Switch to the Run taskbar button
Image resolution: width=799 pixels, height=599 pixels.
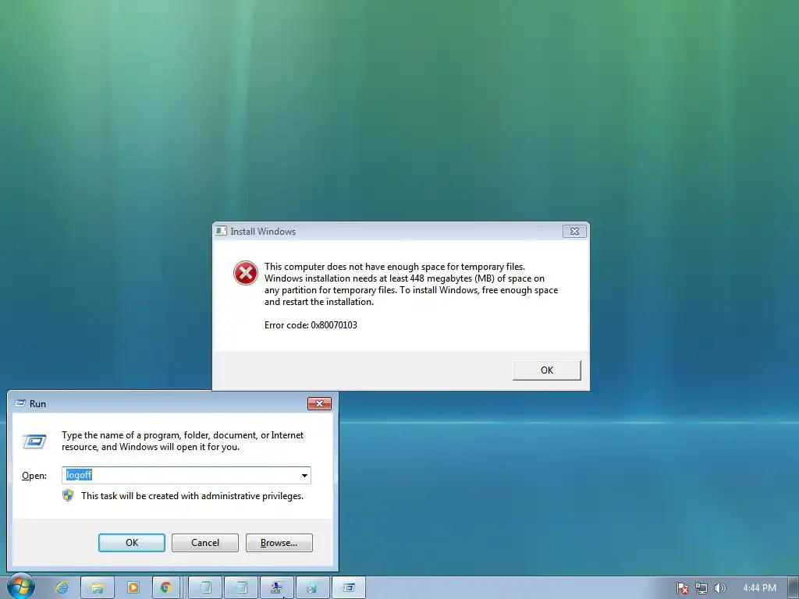pos(349,587)
